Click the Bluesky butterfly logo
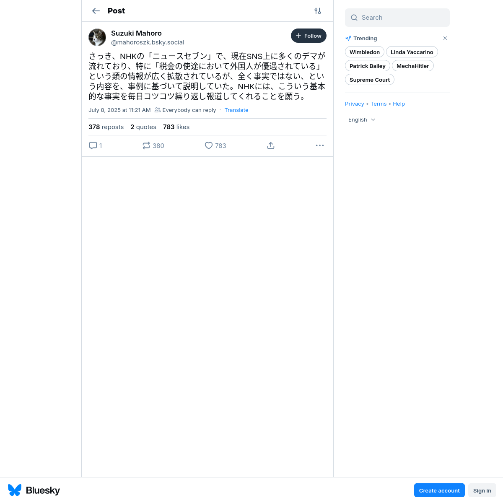Image resolution: width=503 pixels, height=503 pixels. (15, 490)
